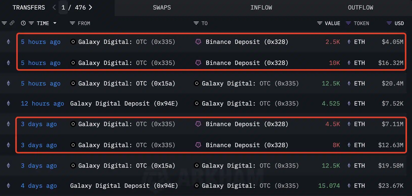Click the leftmost filter icon in header
Screen dimensions: 412x196
[x=4, y=23]
